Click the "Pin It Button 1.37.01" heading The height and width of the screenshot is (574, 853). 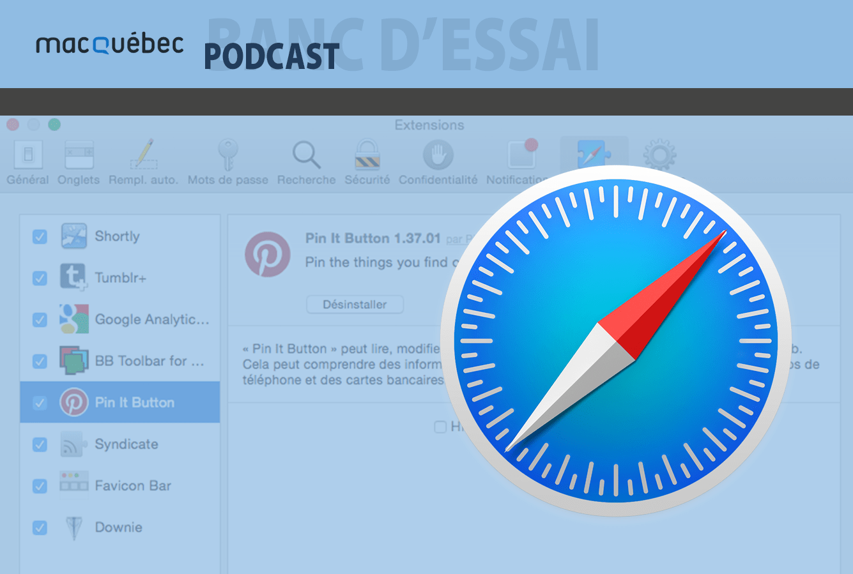(x=373, y=238)
